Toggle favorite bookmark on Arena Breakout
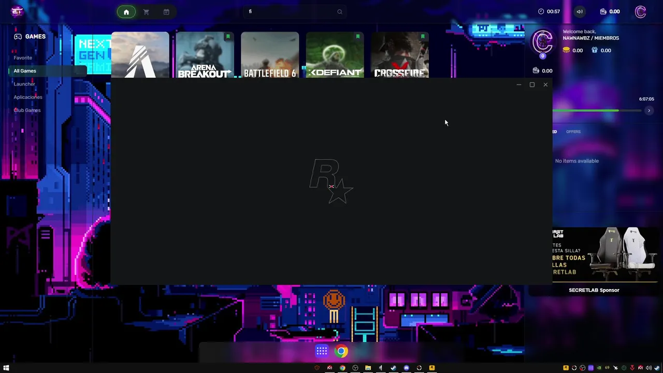The width and height of the screenshot is (663, 373). (x=227, y=36)
